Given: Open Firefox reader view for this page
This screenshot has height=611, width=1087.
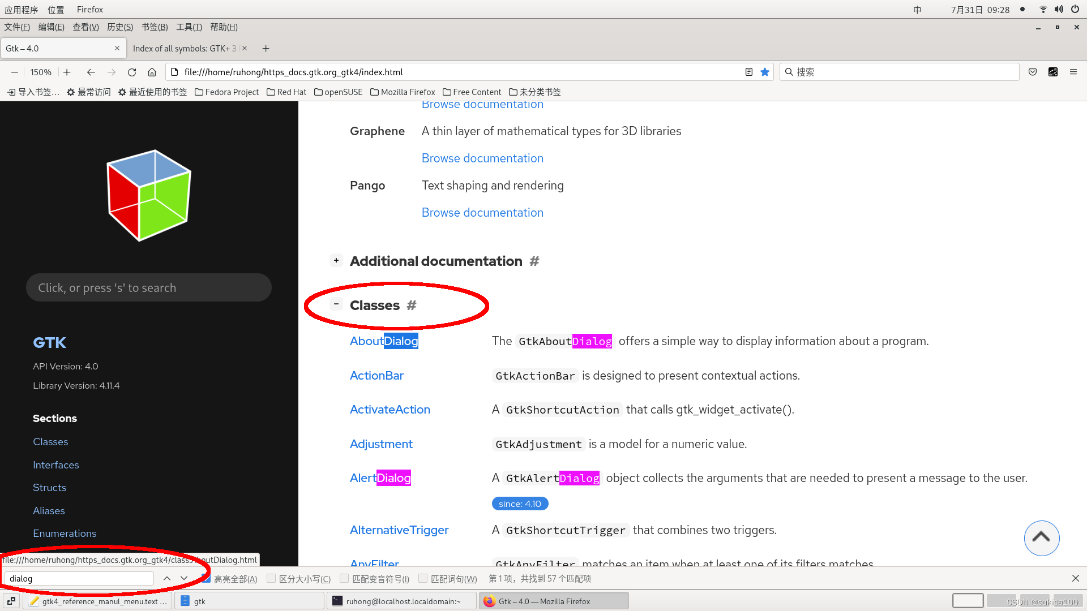Looking at the screenshot, I should (748, 72).
